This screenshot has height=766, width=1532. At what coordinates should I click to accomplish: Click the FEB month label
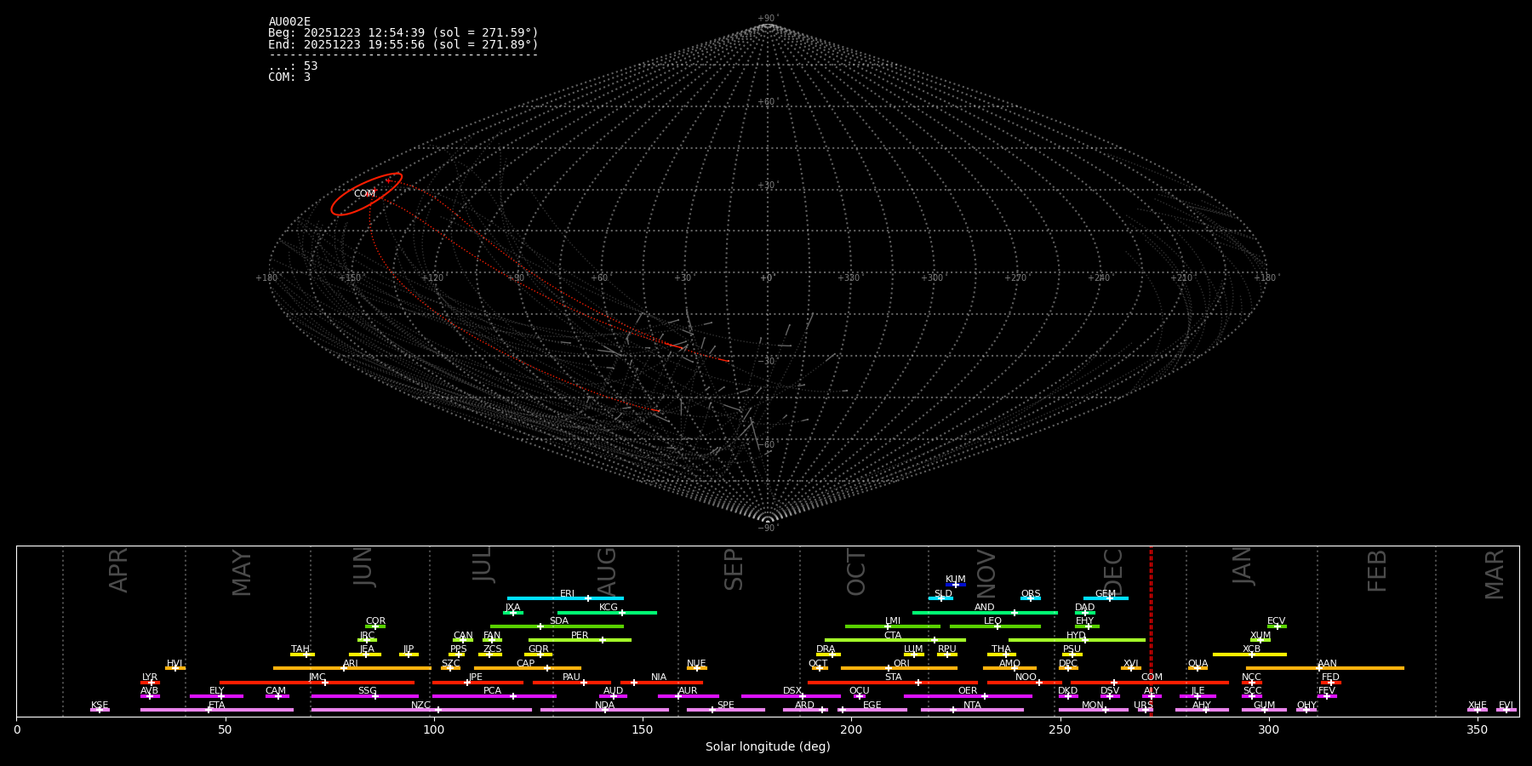(1377, 570)
